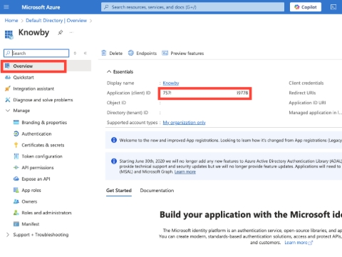Viewport: 342px width, 257px height.
Task: Open the Authentication page
Action: tap(36, 133)
